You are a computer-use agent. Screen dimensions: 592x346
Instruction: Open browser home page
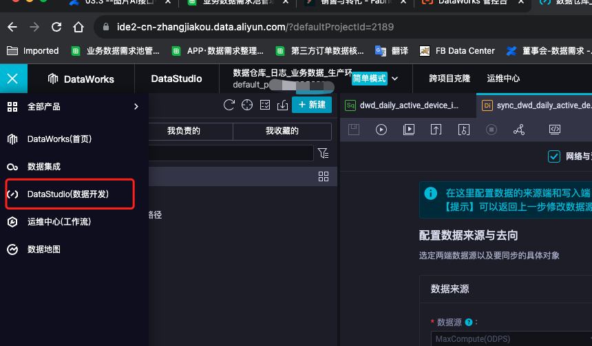(78, 27)
